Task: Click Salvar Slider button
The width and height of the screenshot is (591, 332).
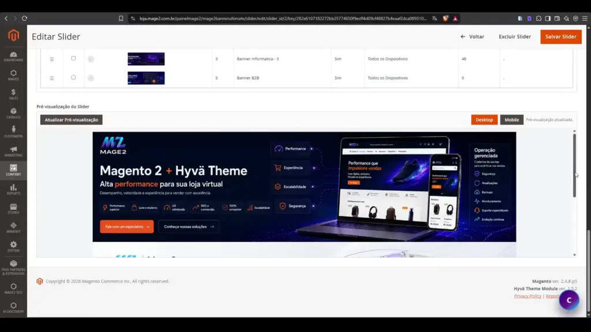Action: [561, 36]
